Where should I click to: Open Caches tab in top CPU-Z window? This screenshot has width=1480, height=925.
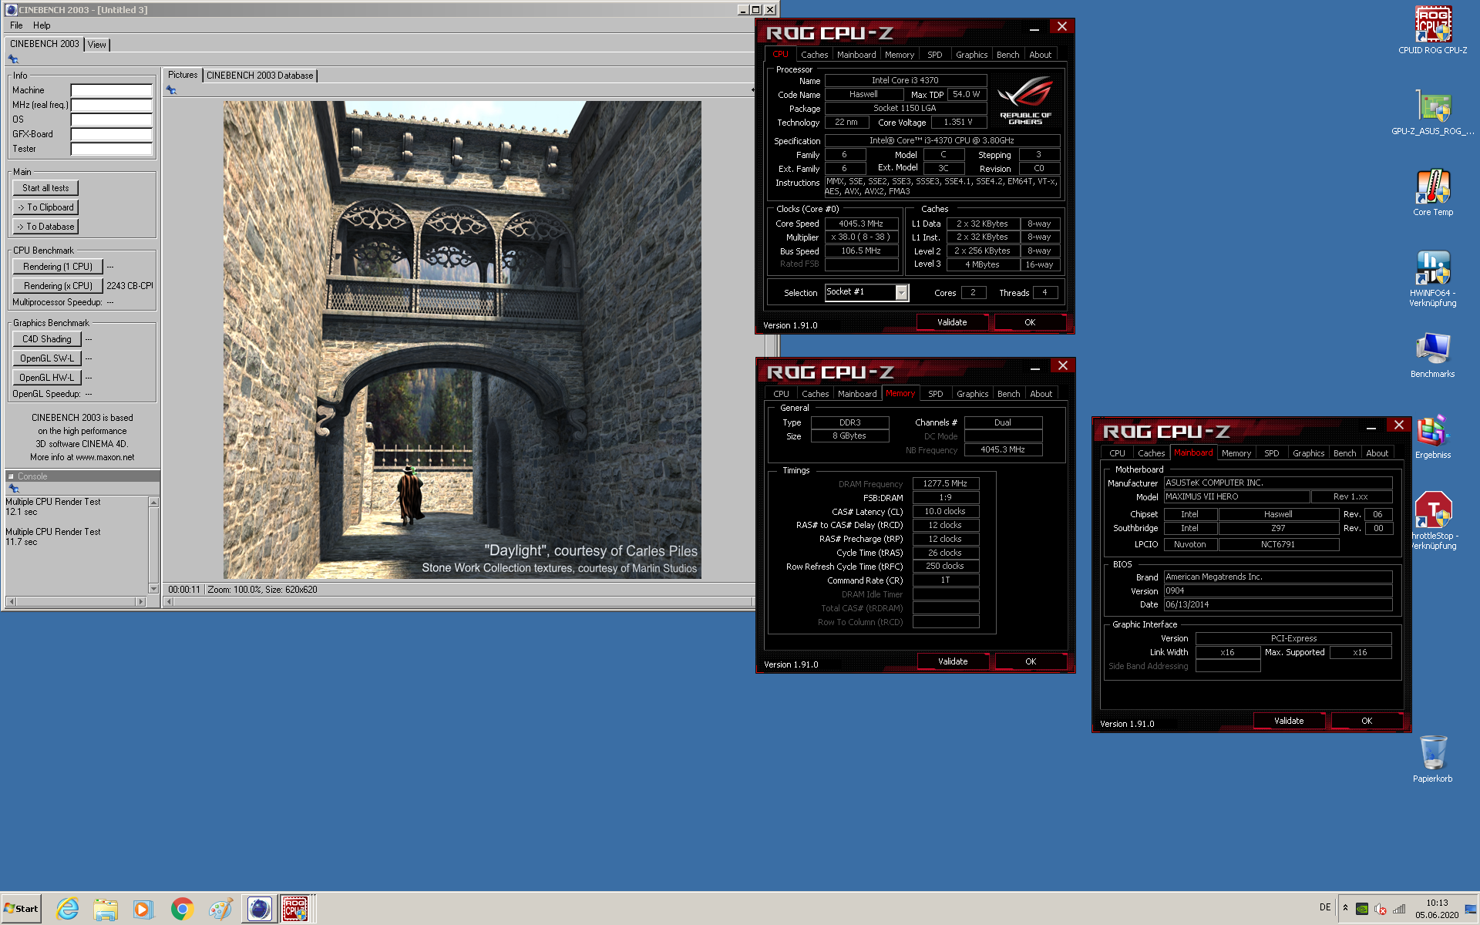814,55
